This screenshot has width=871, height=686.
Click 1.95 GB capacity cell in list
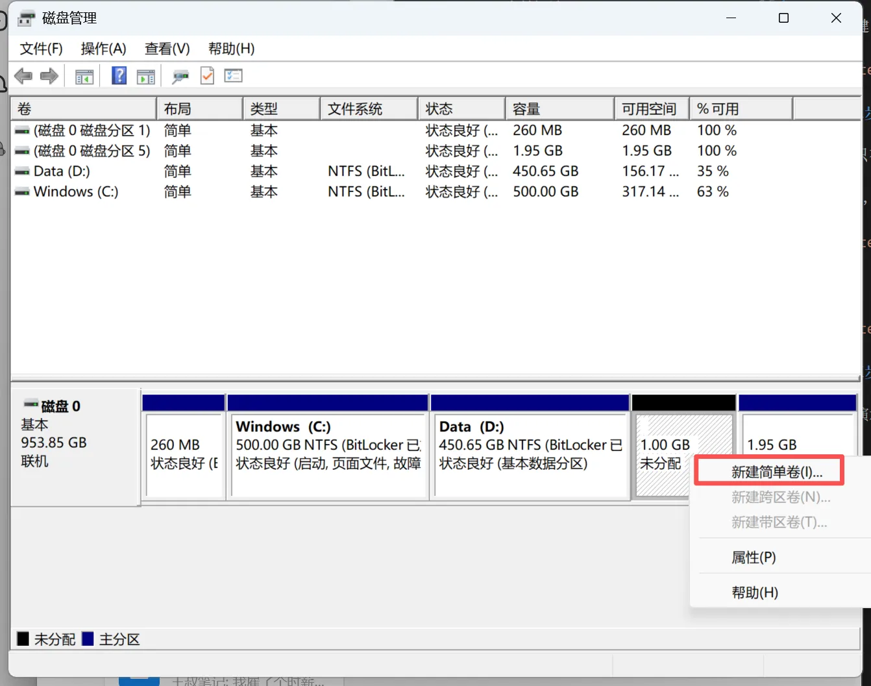[x=537, y=151]
